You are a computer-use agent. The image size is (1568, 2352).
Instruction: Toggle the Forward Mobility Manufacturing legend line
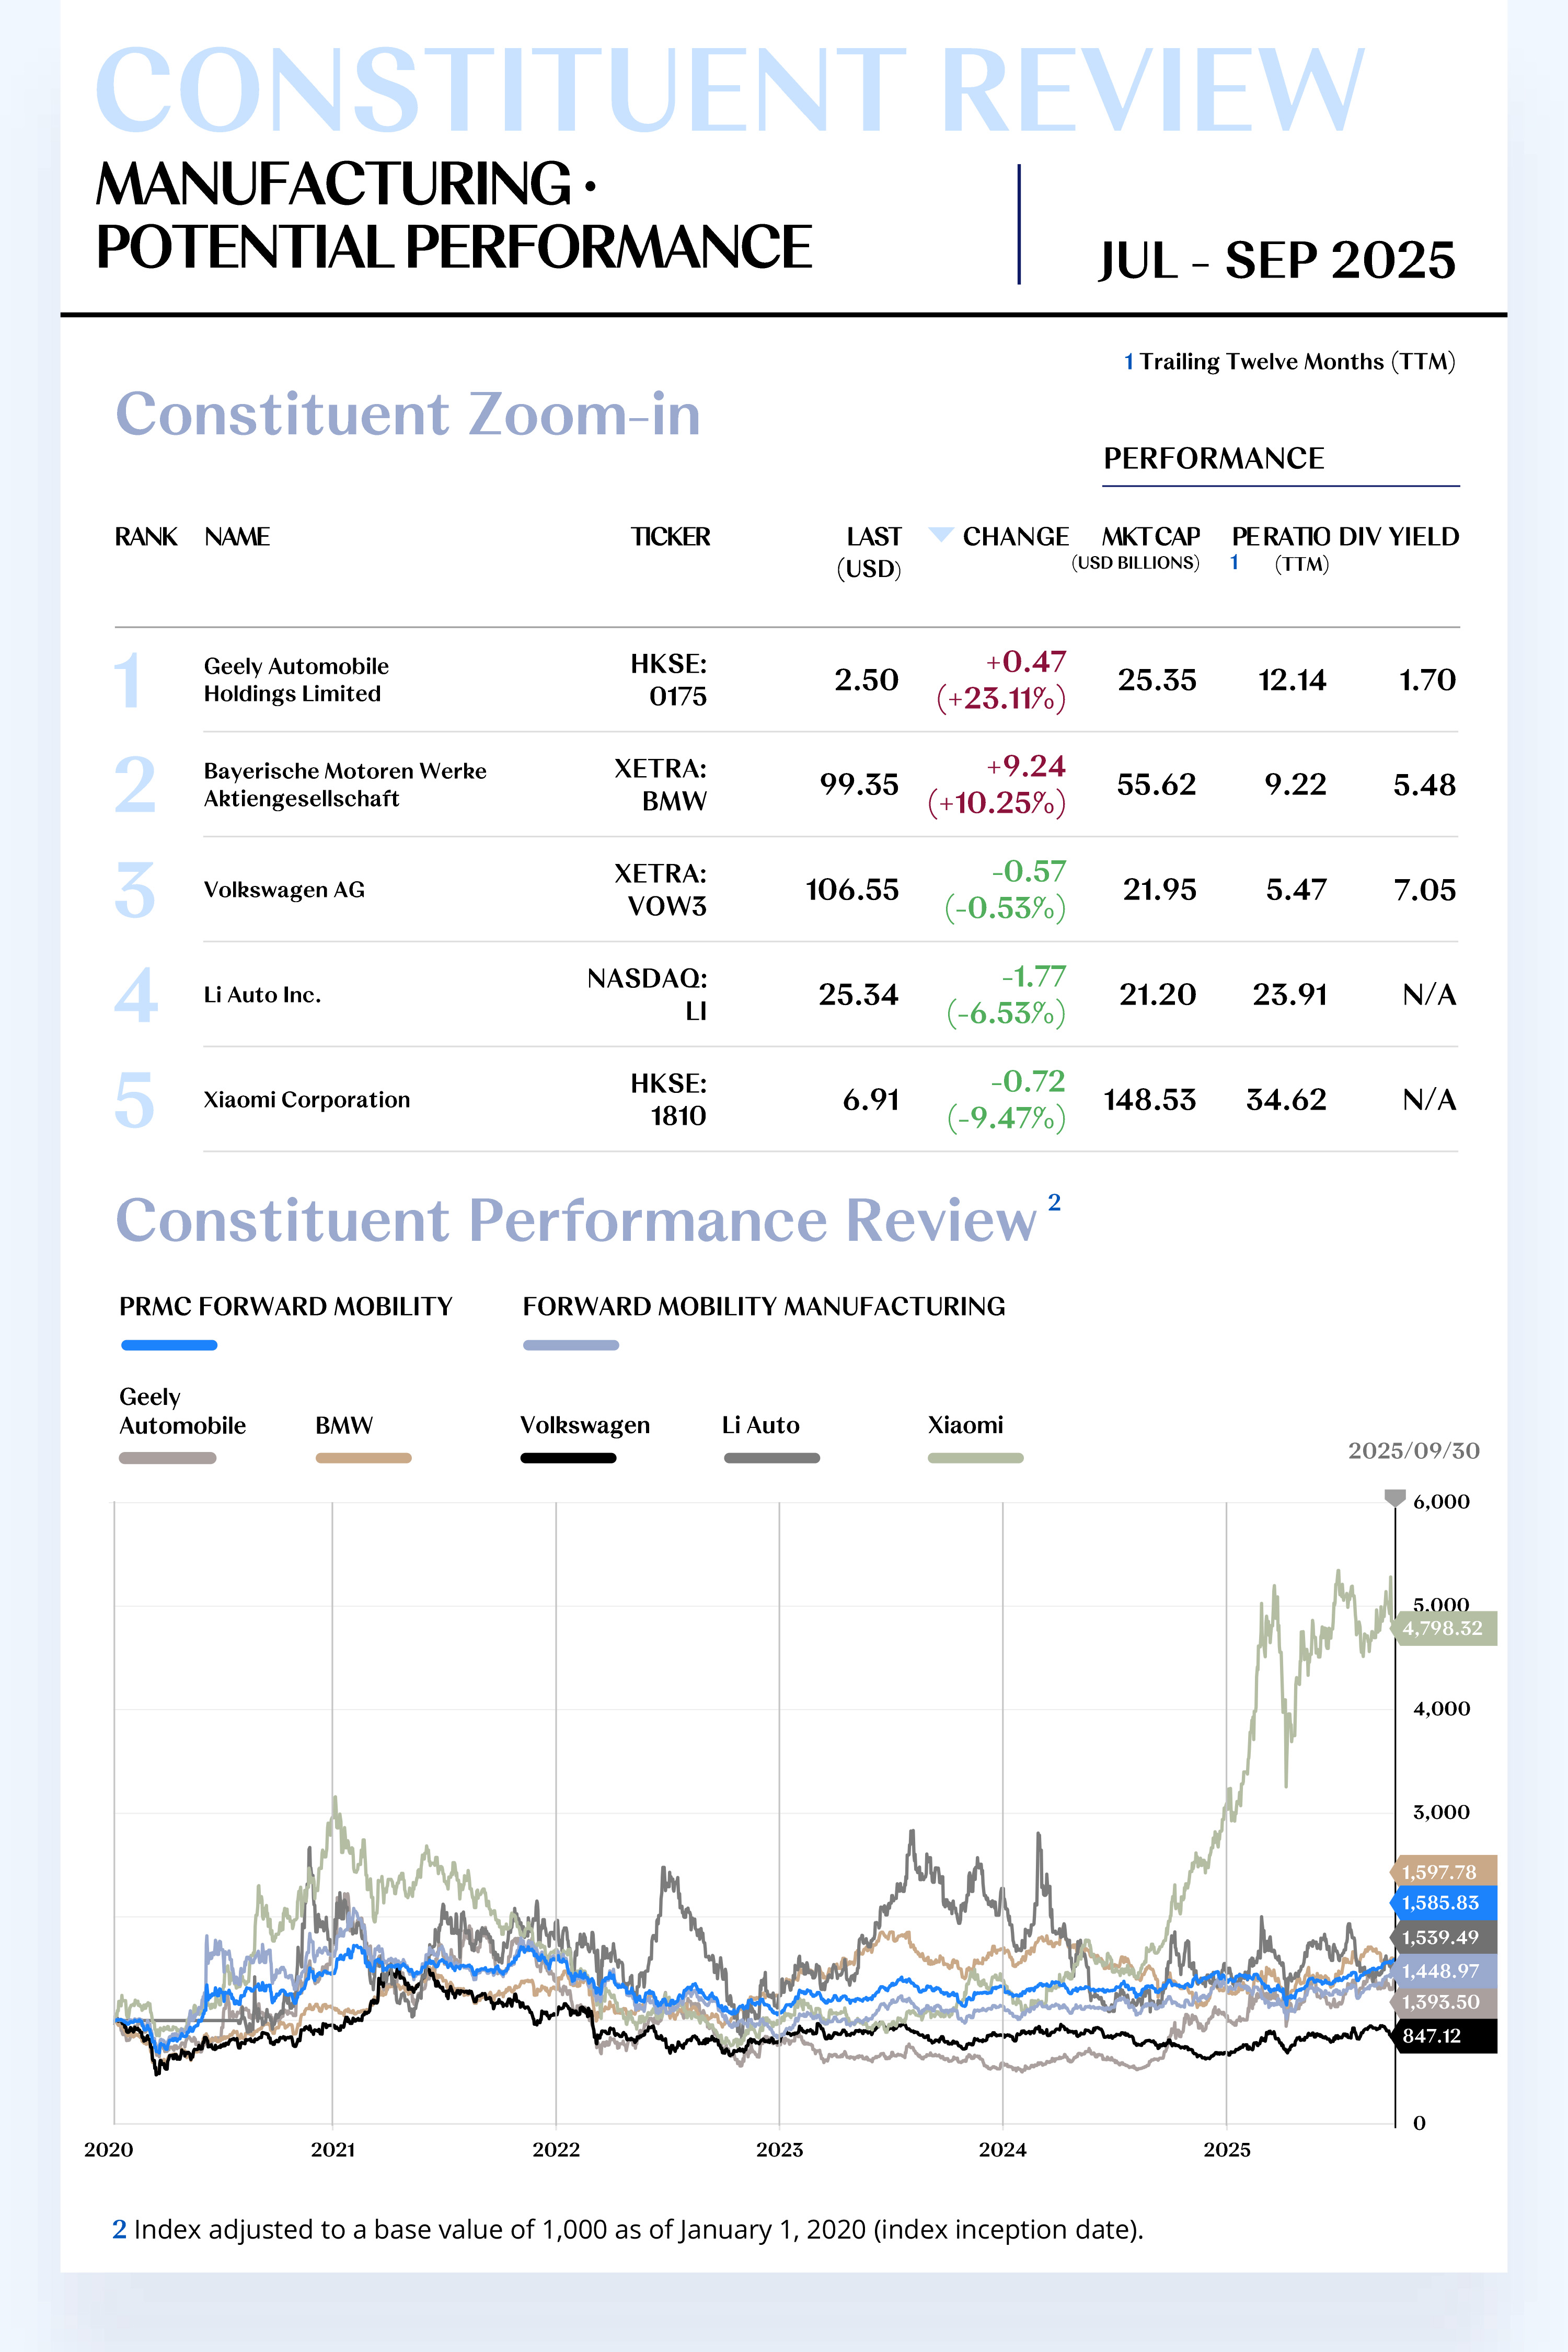(x=571, y=1345)
